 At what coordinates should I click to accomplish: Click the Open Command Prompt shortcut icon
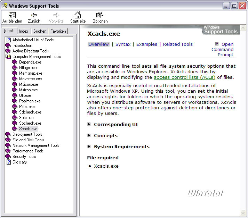pyautogui.click(x=217, y=44)
